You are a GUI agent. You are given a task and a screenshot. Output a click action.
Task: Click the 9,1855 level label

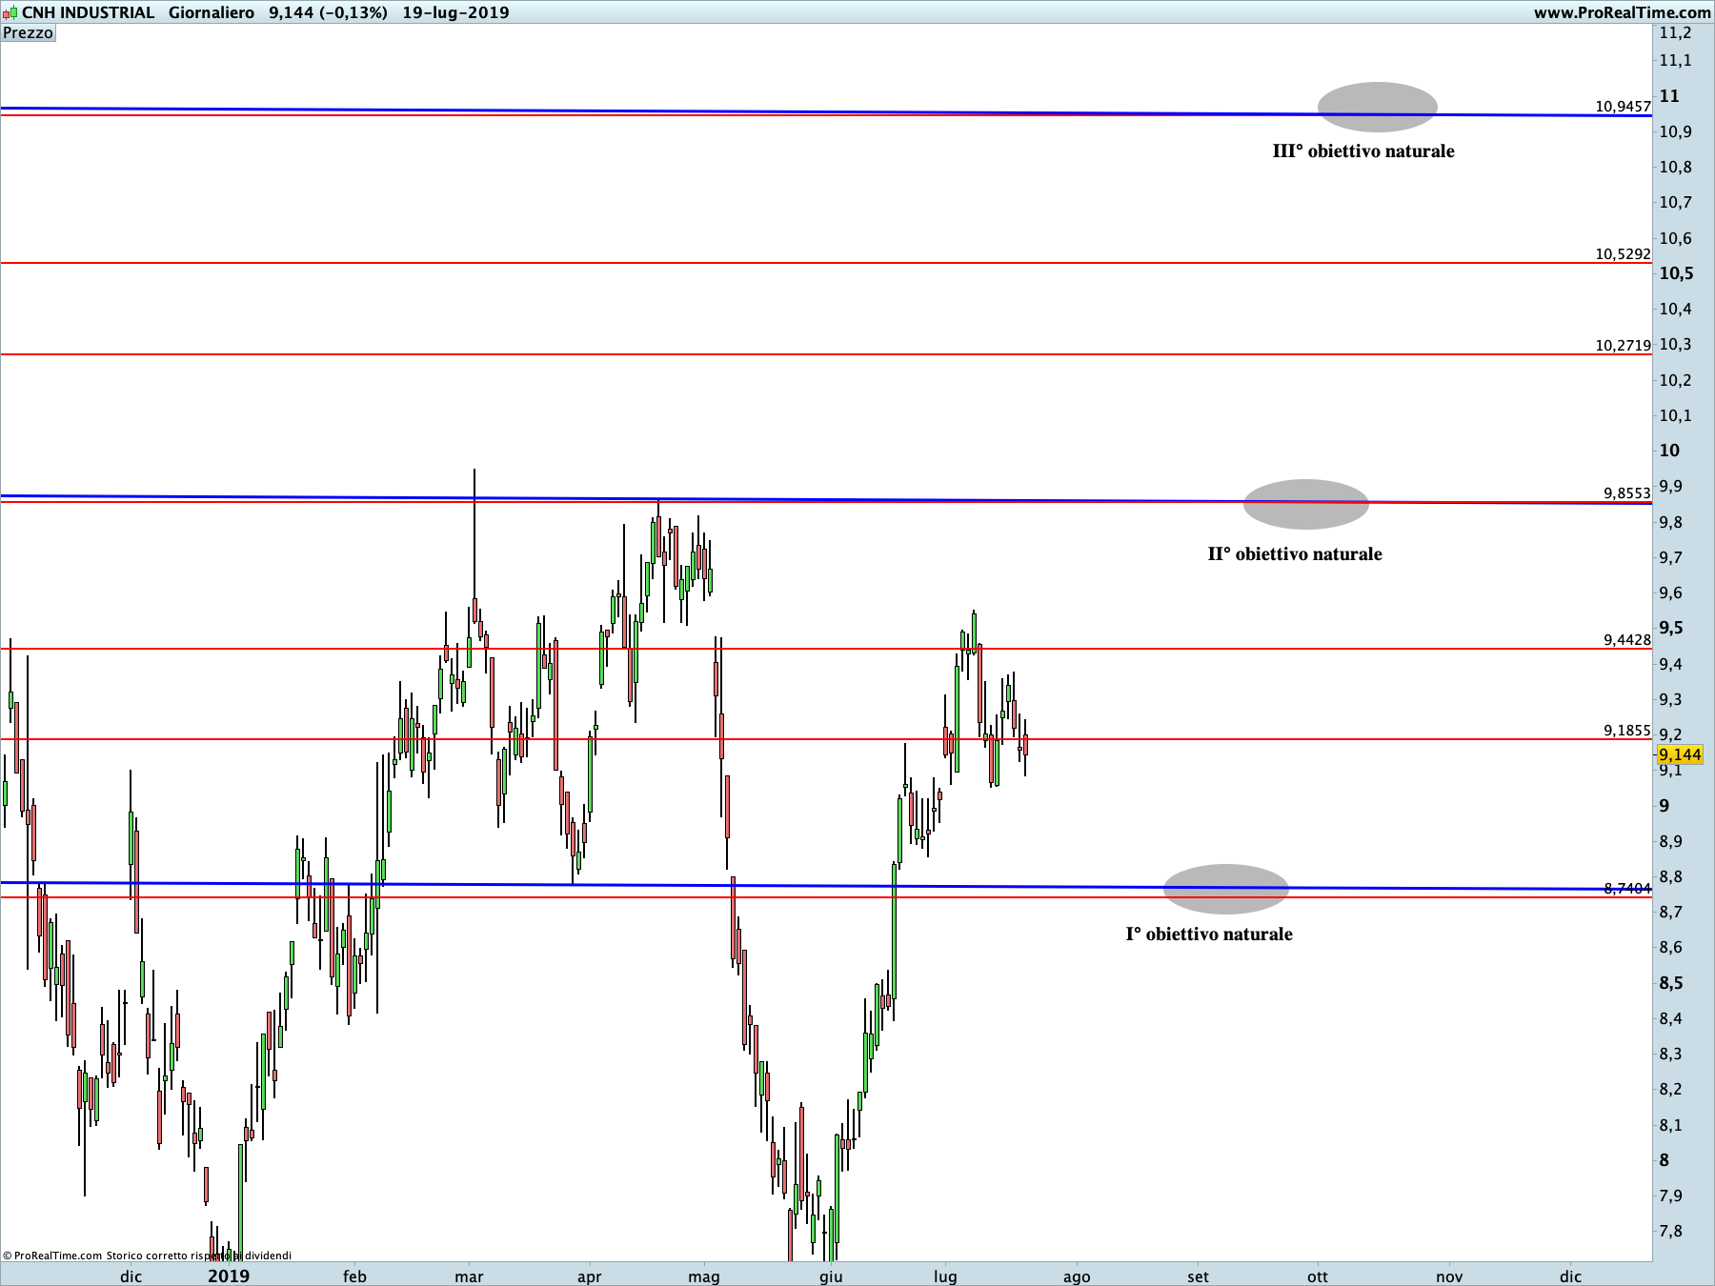point(1626,730)
